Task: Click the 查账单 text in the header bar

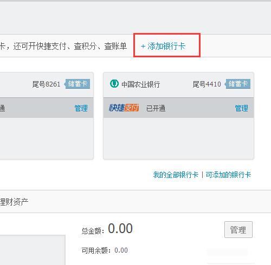Action: (x=115, y=47)
